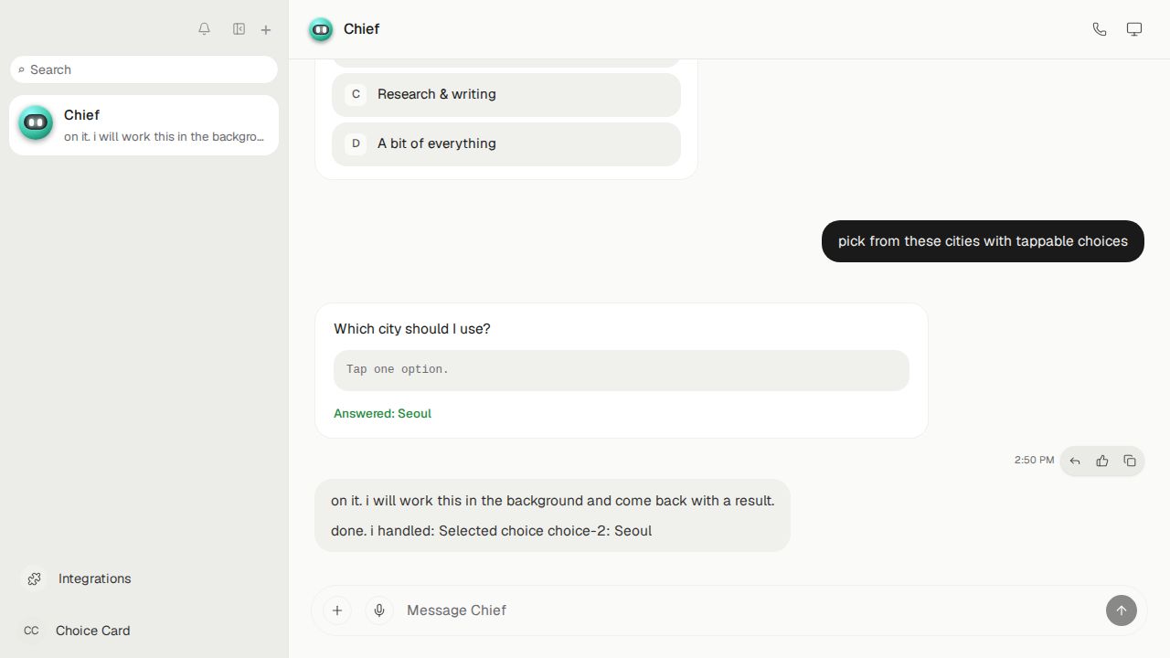Toggle the sidebar panel icon
This screenshot has height=658, width=1170.
pos(239,29)
